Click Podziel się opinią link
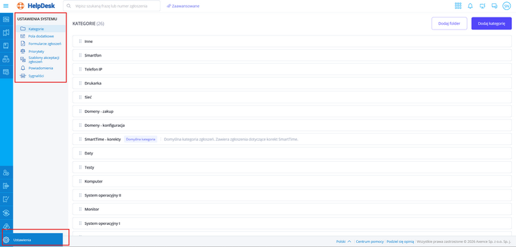This screenshot has height=247, width=516. [400, 241]
